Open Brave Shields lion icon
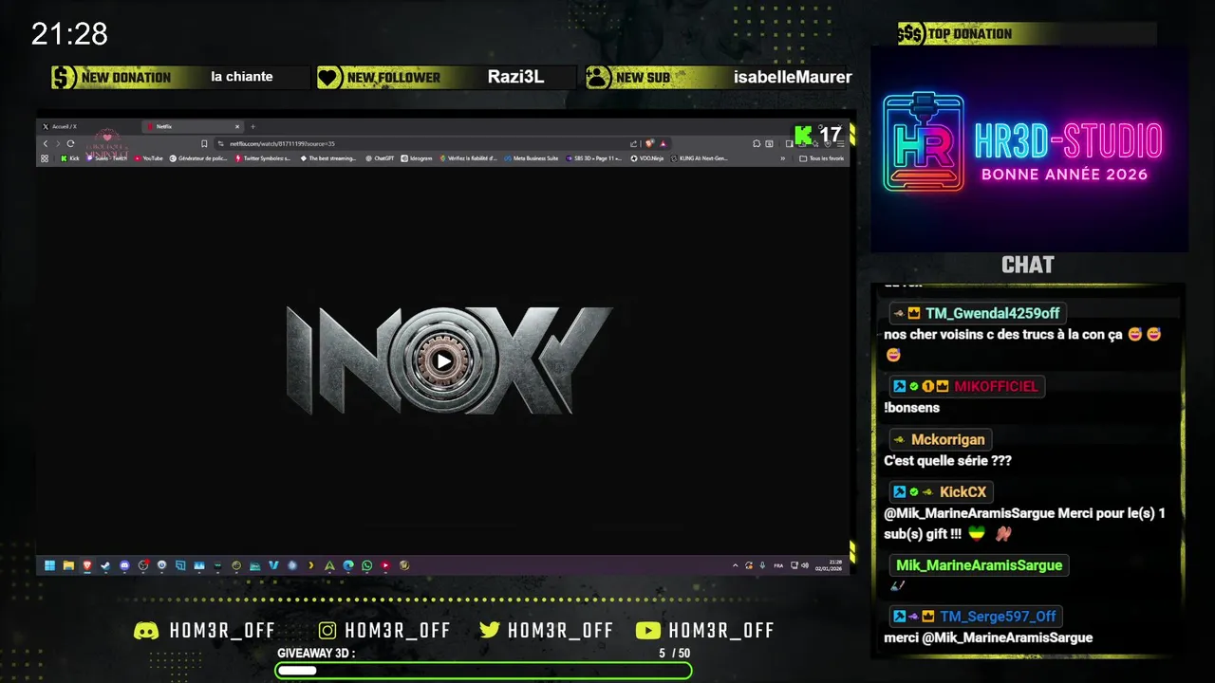The image size is (1215, 683). 649,143
